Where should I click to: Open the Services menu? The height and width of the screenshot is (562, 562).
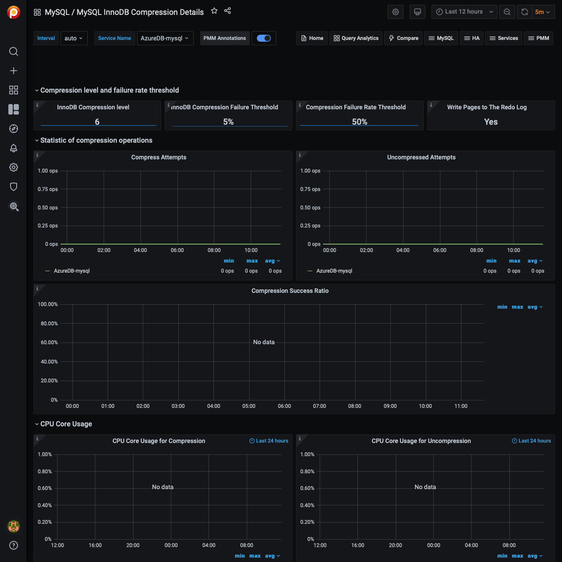(x=504, y=38)
